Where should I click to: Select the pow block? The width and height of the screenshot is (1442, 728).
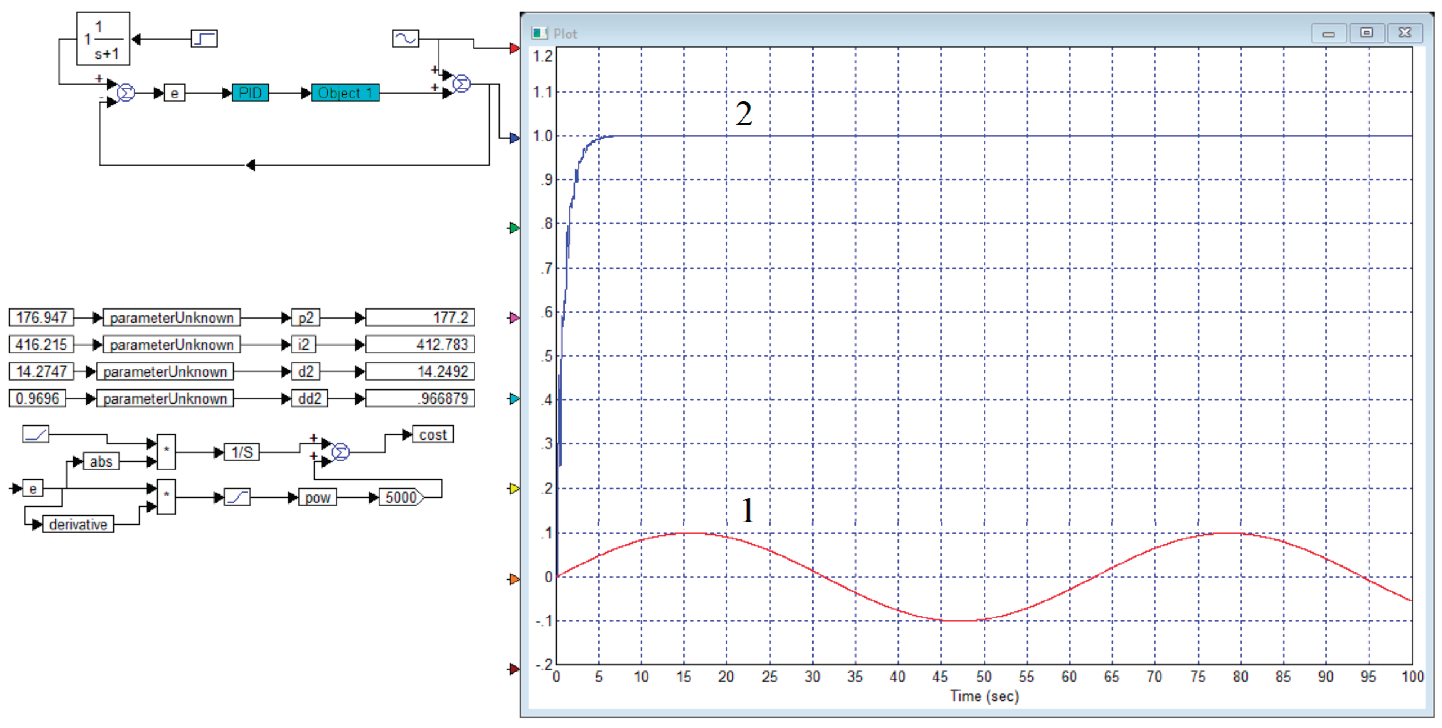coord(317,497)
